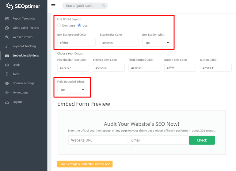Click the Website Crawls magnifier icon

tap(7, 37)
